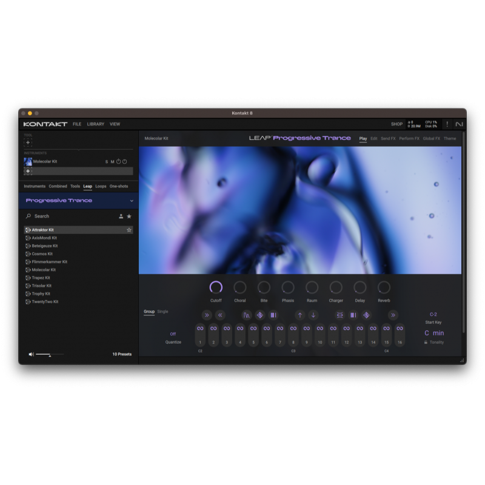Switch pad mode to Single
Image resolution: width=485 pixels, height=485 pixels.
tap(162, 312)
